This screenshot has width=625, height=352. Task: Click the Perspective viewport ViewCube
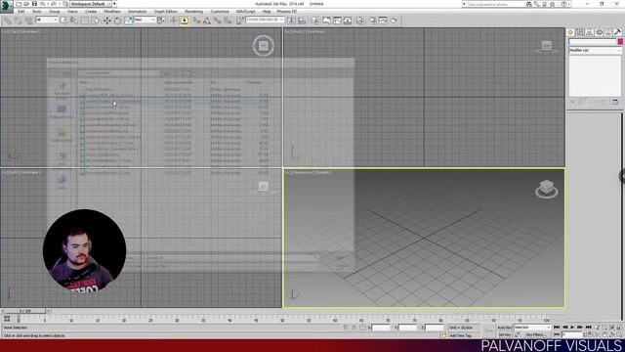click(547, 190)
